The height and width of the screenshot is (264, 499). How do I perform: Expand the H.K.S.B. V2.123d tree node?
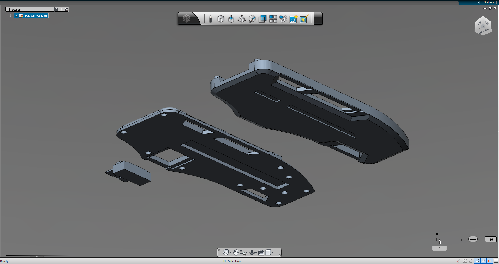(x=10, y=16)
